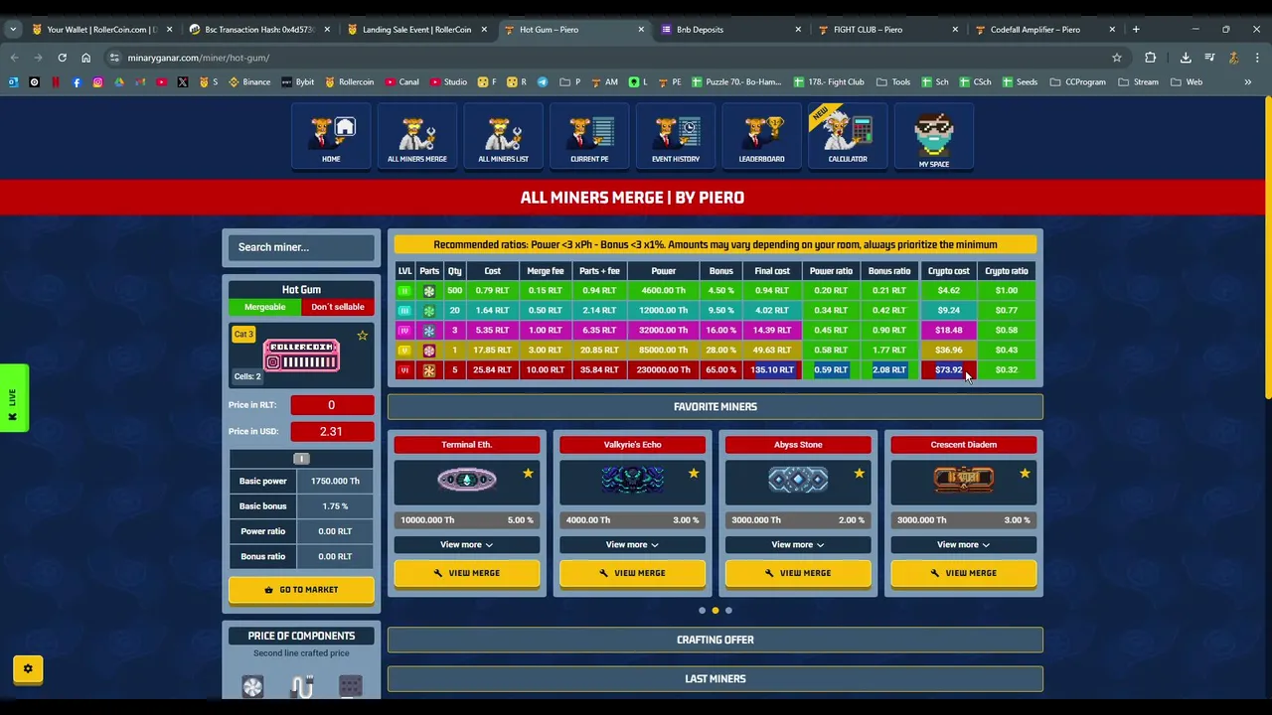Click the Price in USD field
The height and width of the screenshot is (715, 1272).
332,431
